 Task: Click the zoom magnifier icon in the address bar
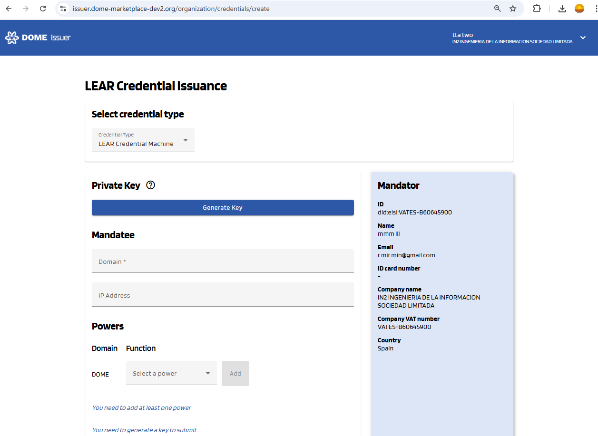pos(498,9)
